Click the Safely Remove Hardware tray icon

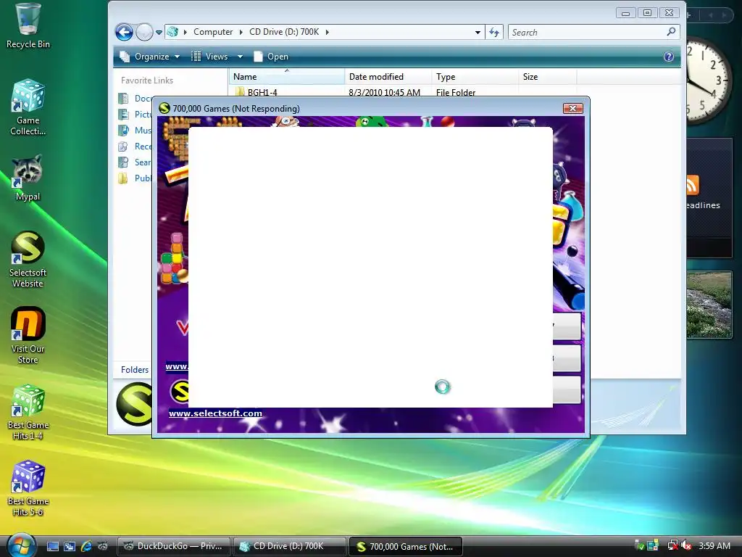tap(639, 546)
